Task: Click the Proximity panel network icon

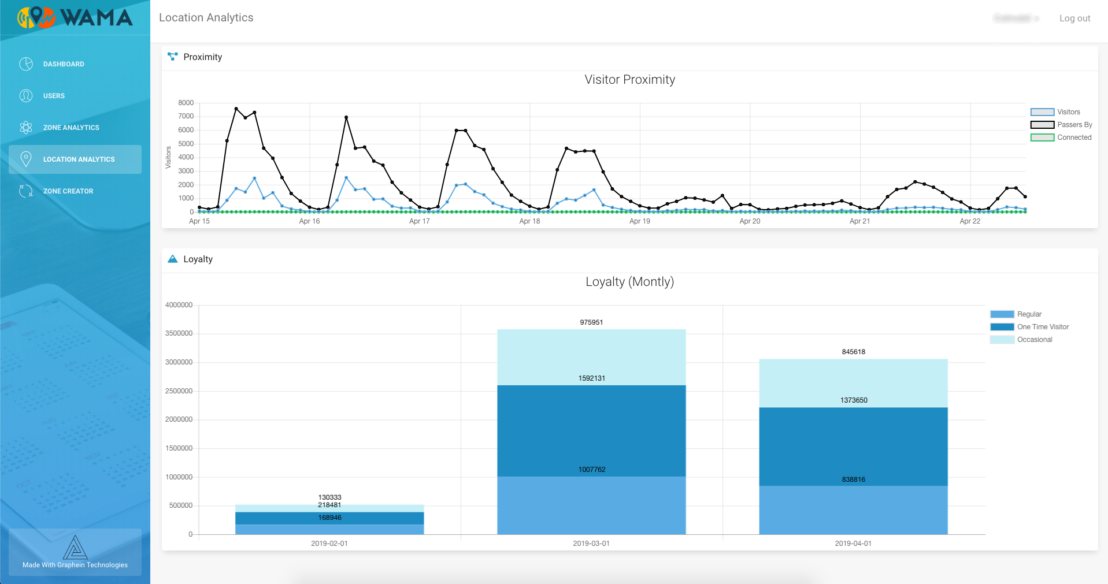Action: (x=172, y=57)
